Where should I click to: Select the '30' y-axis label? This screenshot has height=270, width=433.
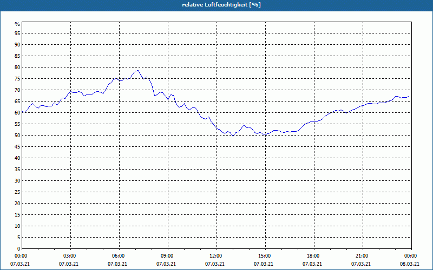point(17,181)
